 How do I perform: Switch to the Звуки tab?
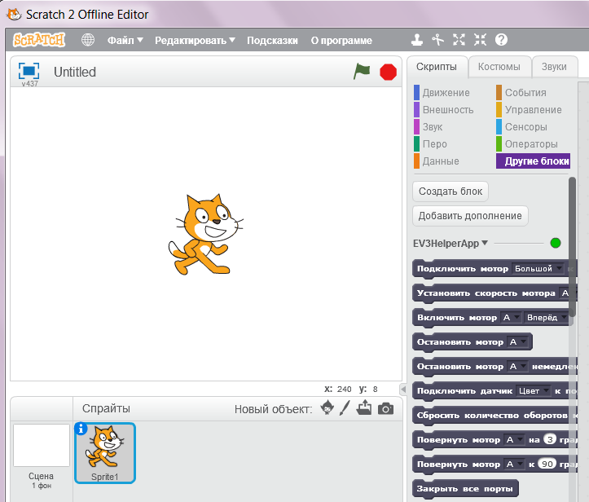coord(554,67)
